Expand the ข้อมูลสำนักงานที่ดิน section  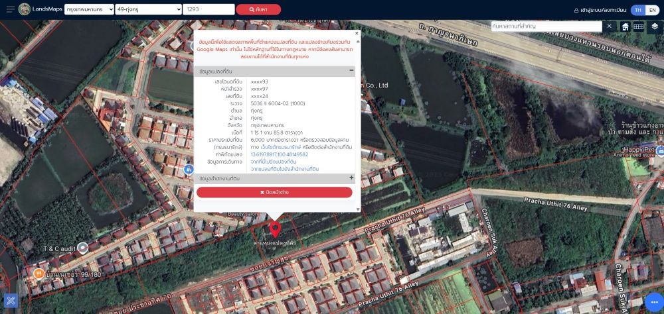pyautogui.click(x=351, y=178)
